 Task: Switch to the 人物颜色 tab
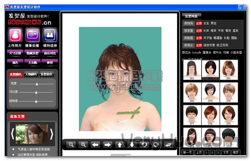coord(31,74)
